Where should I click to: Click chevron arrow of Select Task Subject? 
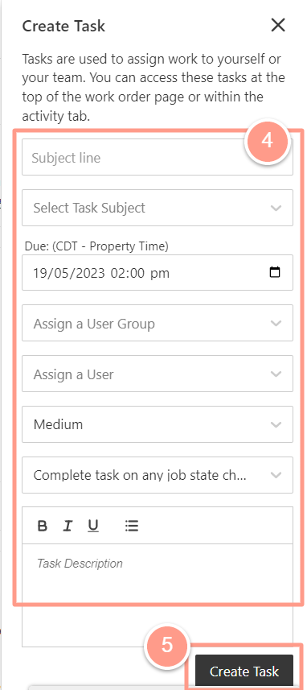coord(276,208)
